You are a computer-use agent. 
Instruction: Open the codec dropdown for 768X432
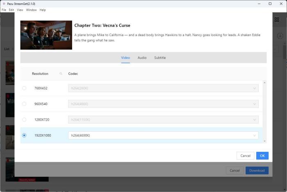click(x=163, y=88)
